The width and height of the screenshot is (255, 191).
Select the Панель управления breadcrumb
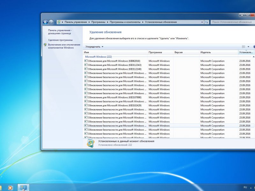point(76,22)
